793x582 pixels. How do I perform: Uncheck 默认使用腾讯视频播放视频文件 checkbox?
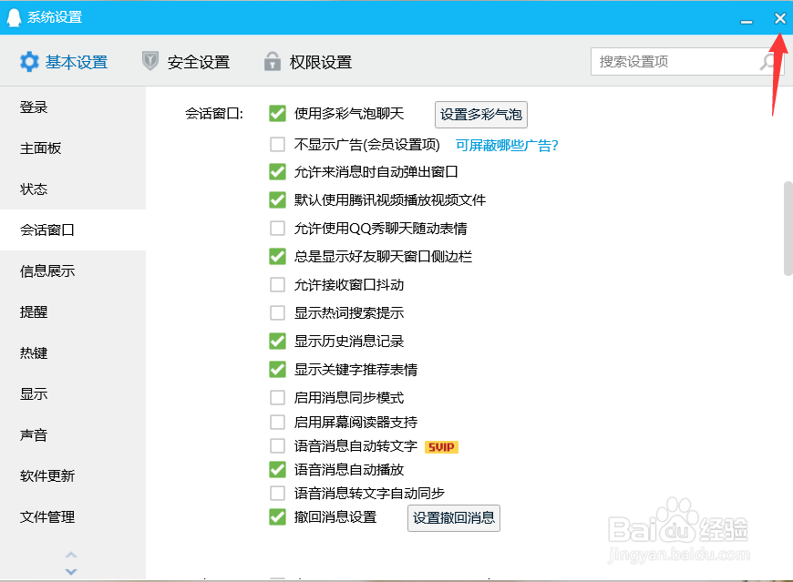tap(277, 200)
